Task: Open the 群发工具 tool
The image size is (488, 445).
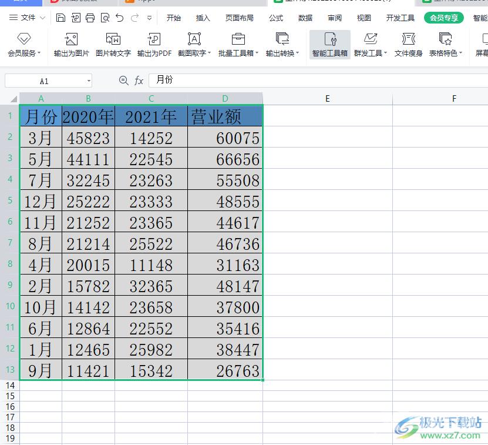Action: tap(371, 45)
